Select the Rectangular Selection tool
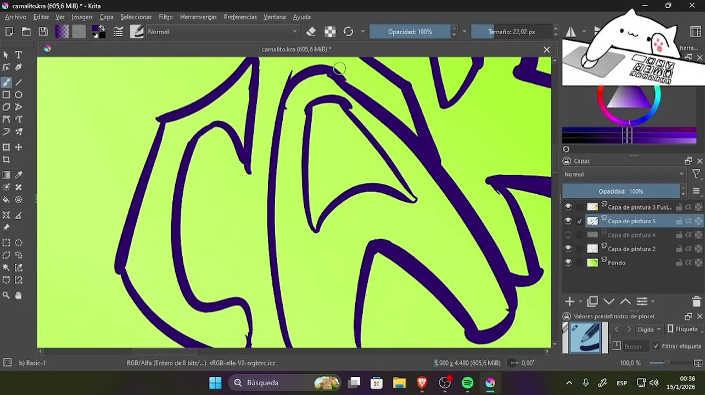Image resolution: width=705 pixels, height=395 pixels. pos(6,242)
